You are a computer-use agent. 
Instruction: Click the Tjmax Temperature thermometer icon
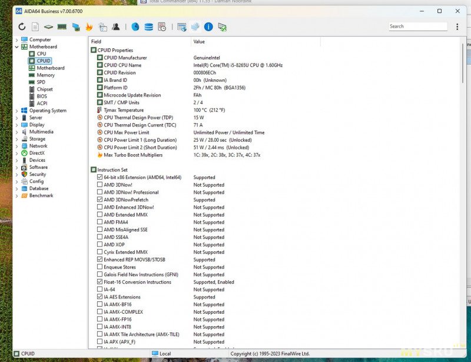pyautogui.click(x=99, y=110)
